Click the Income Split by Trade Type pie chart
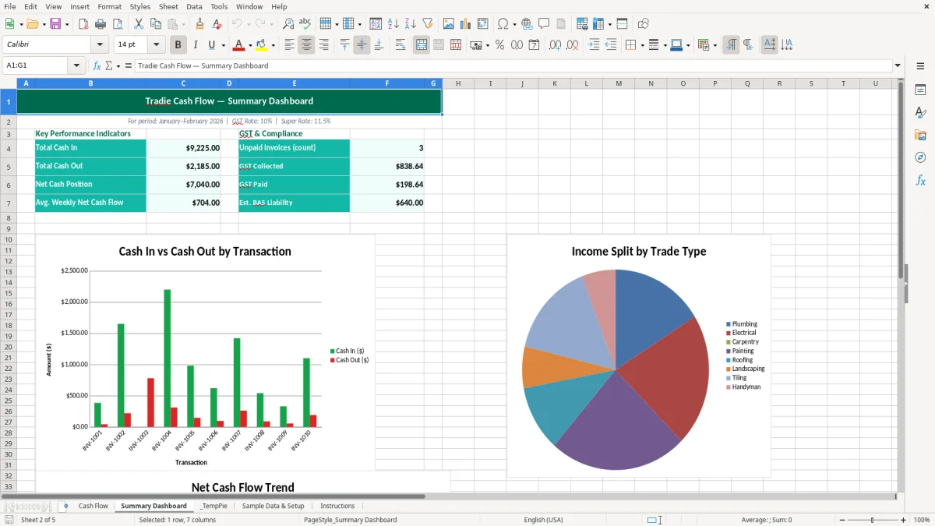Viewport: 935px width, 526px height. 616,370
